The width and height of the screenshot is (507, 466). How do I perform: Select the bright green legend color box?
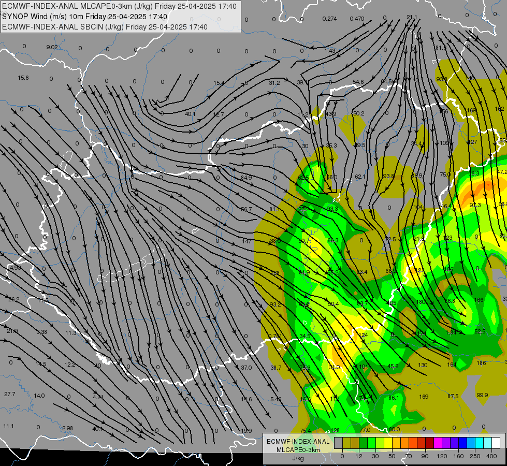371,443
